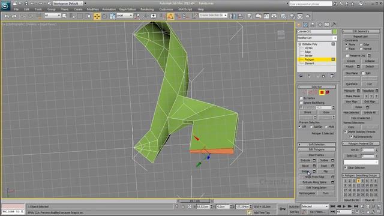Open the Rendering menu
384x216 pixels.
tap(147, 10)
